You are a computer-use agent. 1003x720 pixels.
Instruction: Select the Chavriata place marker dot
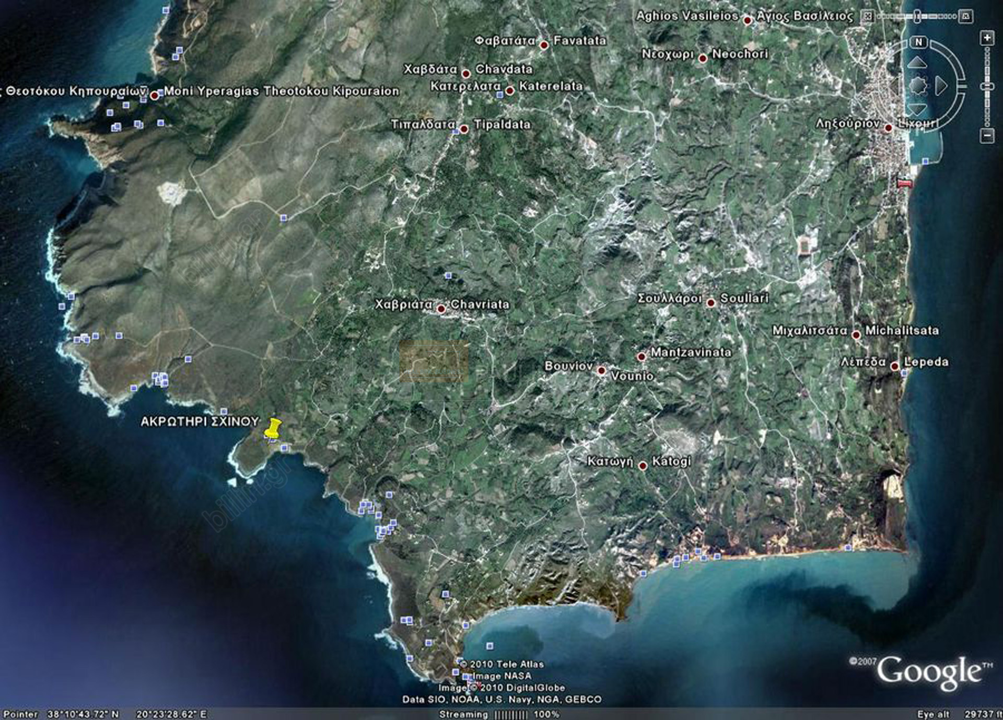[x=441, y=309]
